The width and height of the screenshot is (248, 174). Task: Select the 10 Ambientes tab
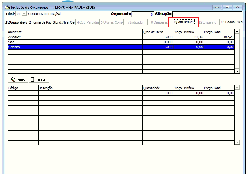[184, 22]
